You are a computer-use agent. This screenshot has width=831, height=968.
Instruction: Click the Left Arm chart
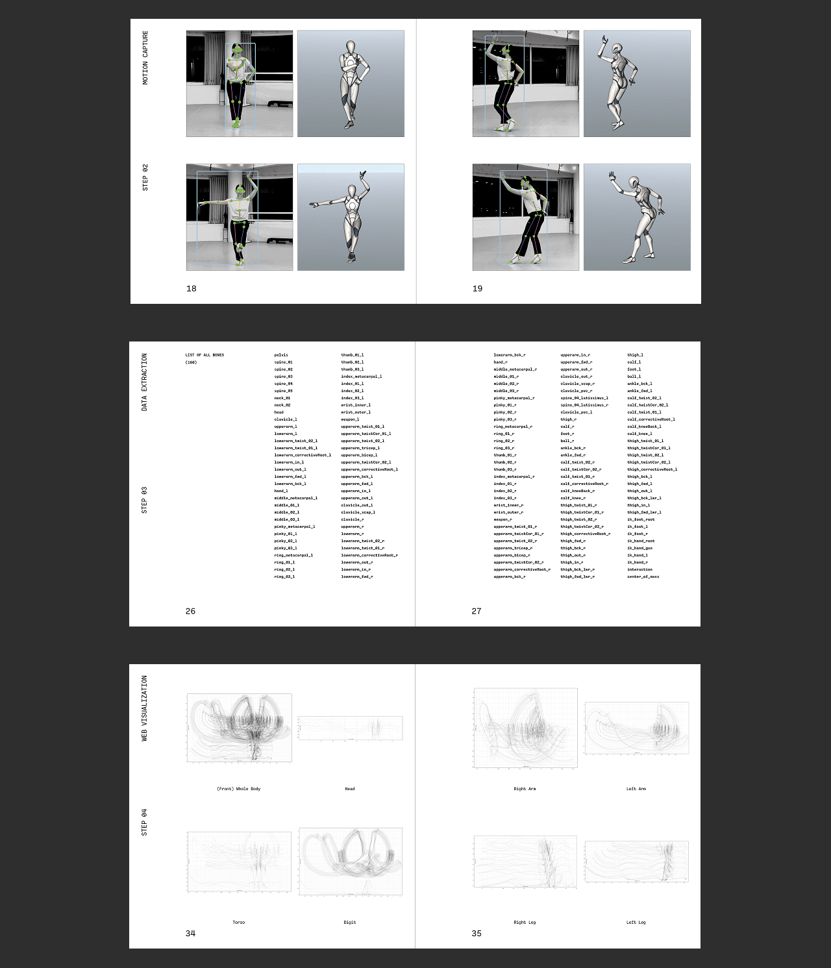point(636,728)
